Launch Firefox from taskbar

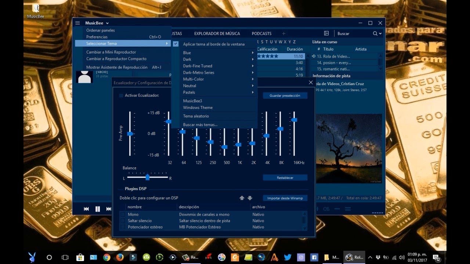[x=120, y=257]
